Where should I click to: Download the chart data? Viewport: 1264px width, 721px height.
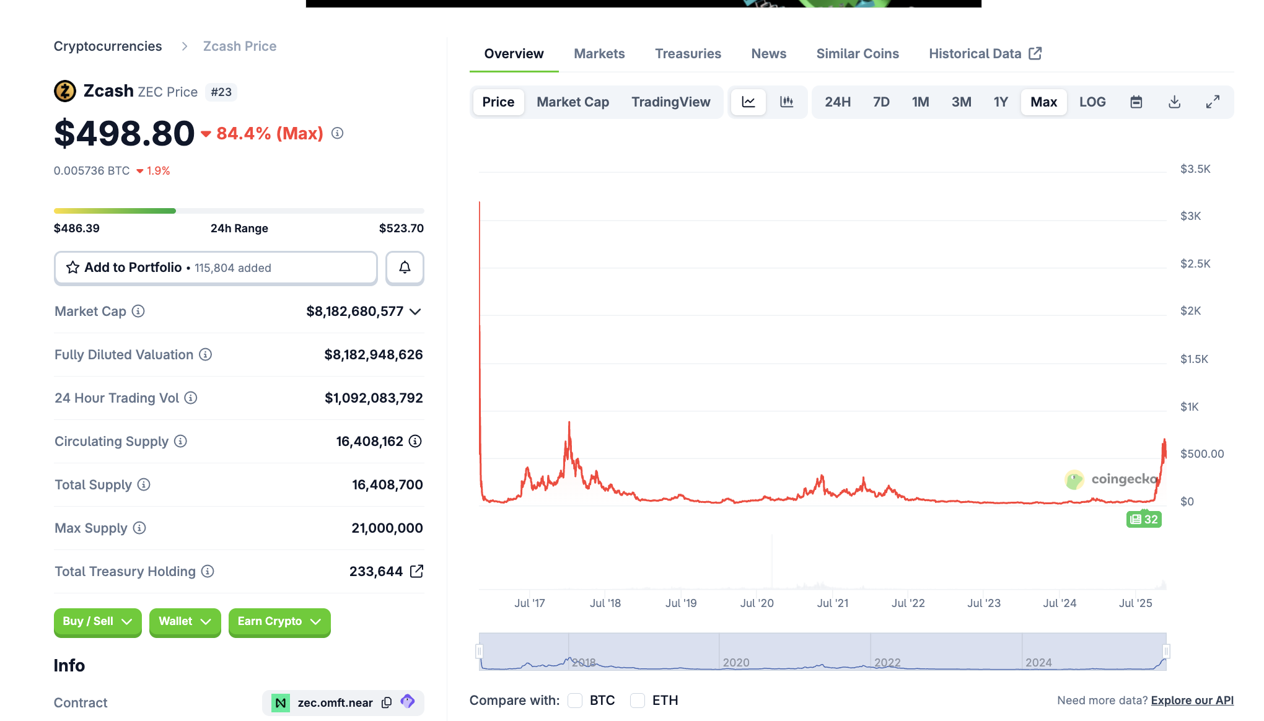tap(1174, 102)
